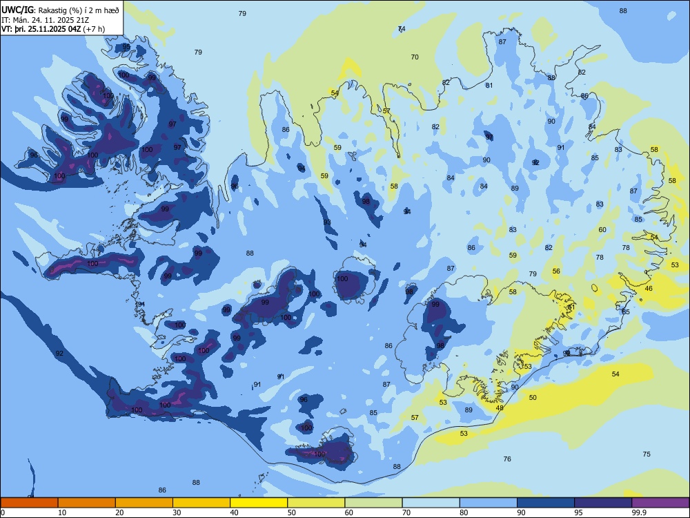Click the map value '76' over the southern ocean
This screenshot has height=518, width=690.
(x=507, y=459)
